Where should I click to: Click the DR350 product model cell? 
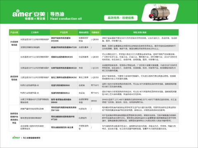[64, 77]
